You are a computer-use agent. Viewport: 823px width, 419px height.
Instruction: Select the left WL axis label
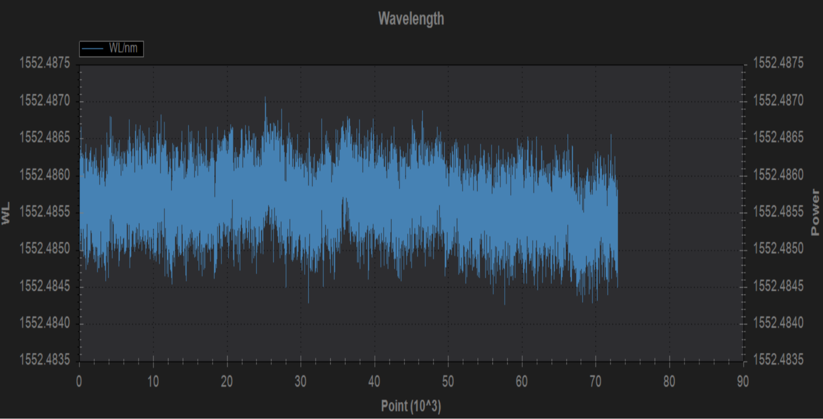[x=6, y=213]
